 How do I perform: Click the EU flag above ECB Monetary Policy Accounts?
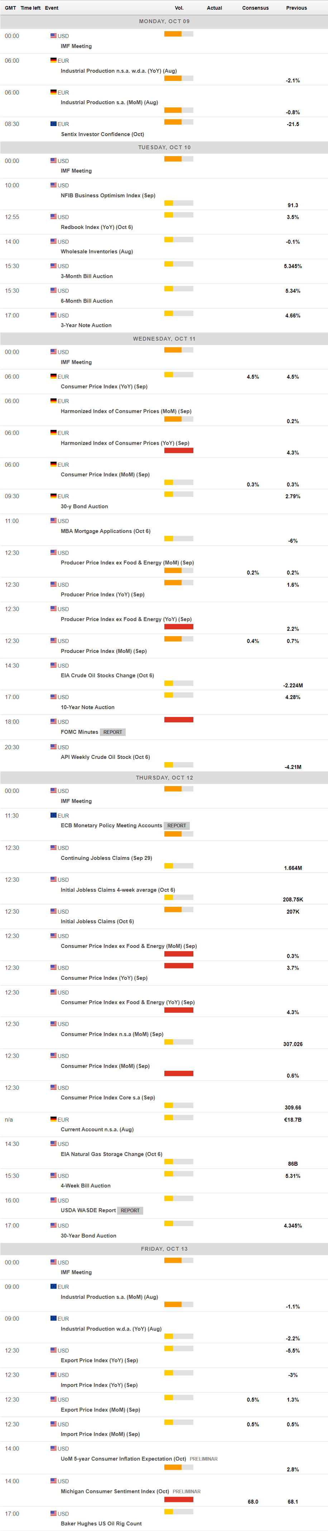click(x=53, y=815)
